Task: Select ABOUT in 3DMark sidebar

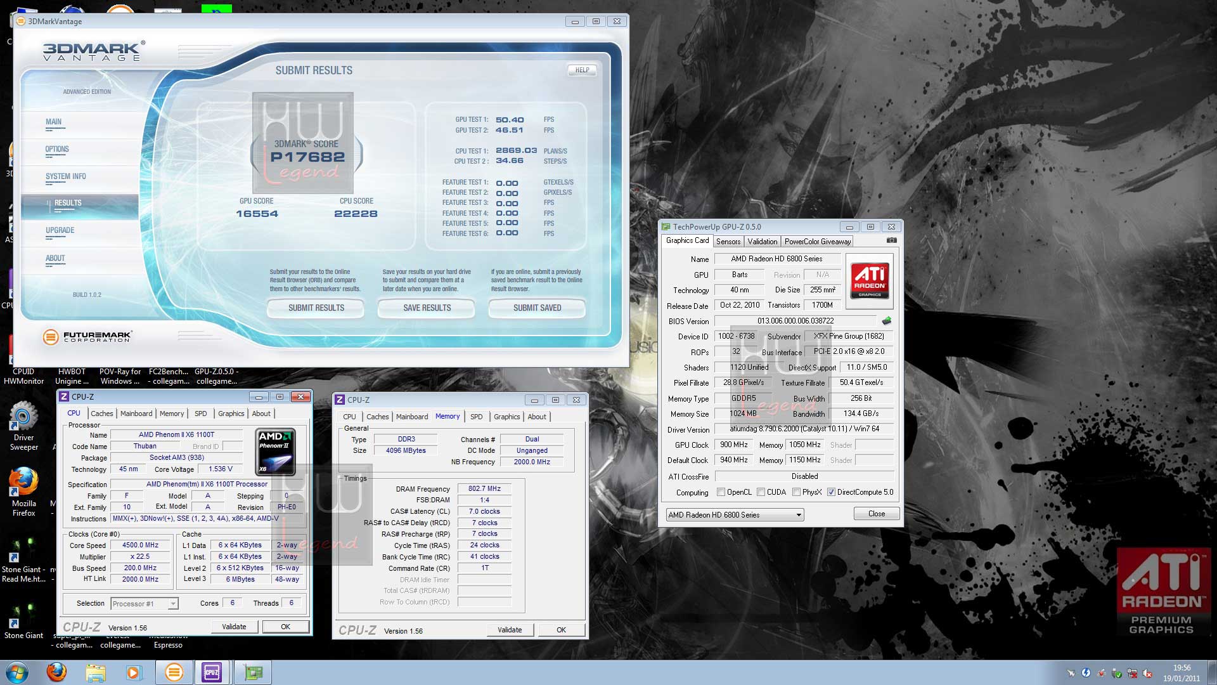Action: (x=55, y=258)
